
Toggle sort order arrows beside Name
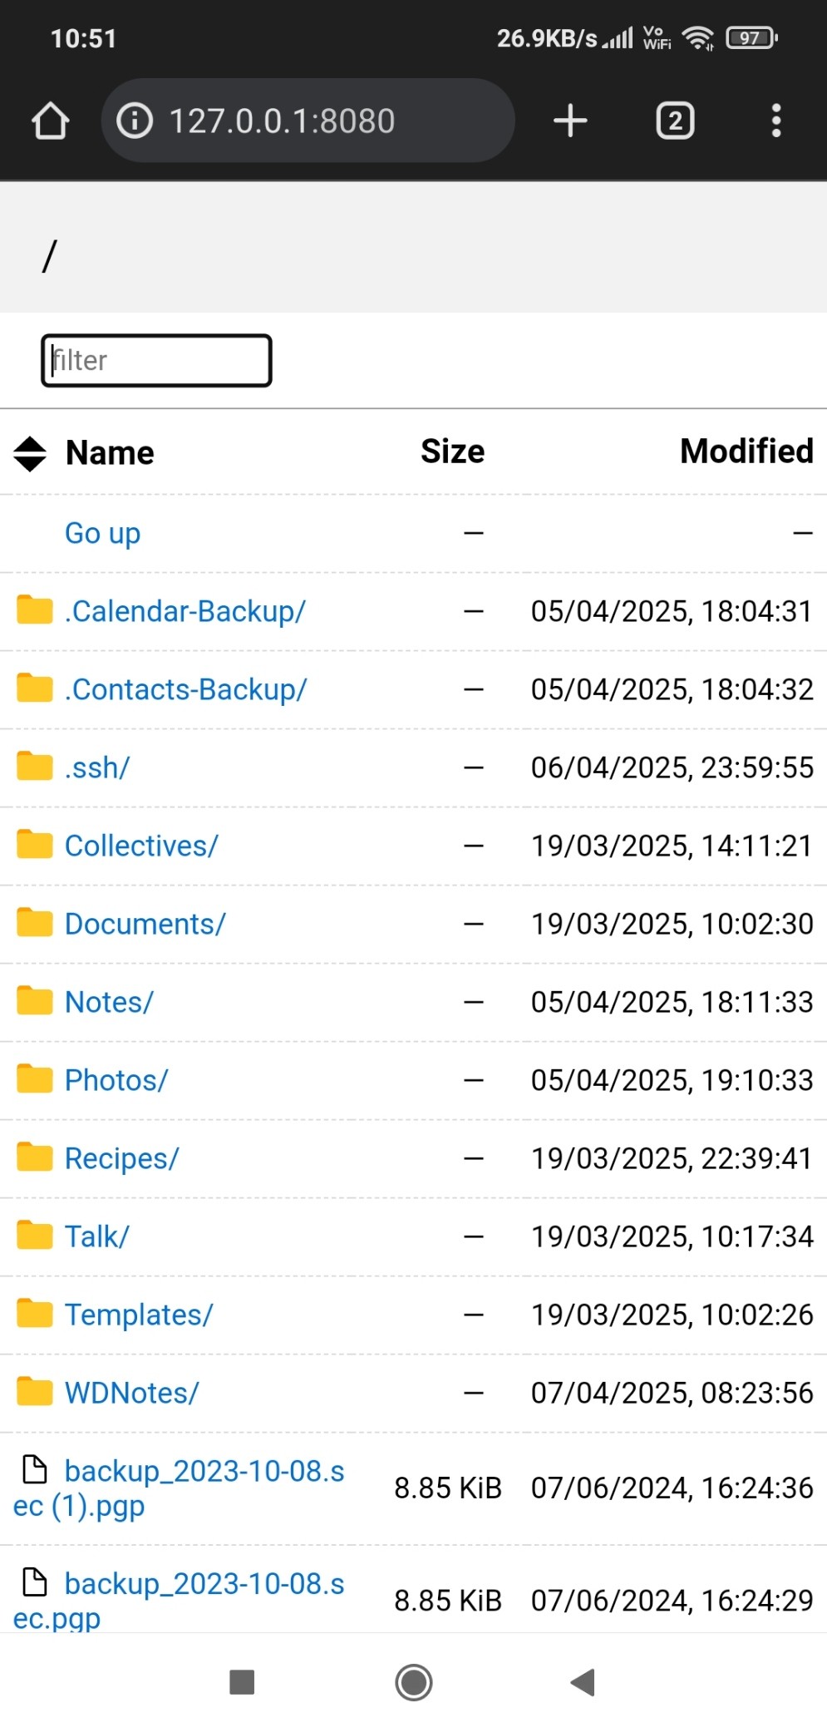[x=30, y=453]
